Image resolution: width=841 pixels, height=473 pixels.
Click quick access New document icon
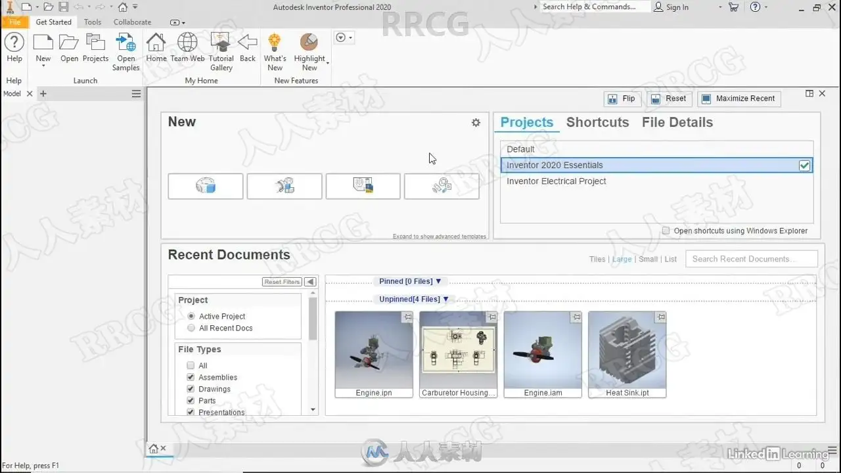click(26, 7)
